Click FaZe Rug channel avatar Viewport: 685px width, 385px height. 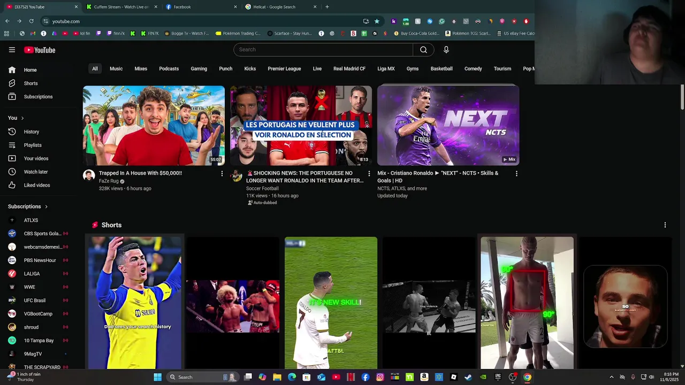89,175
